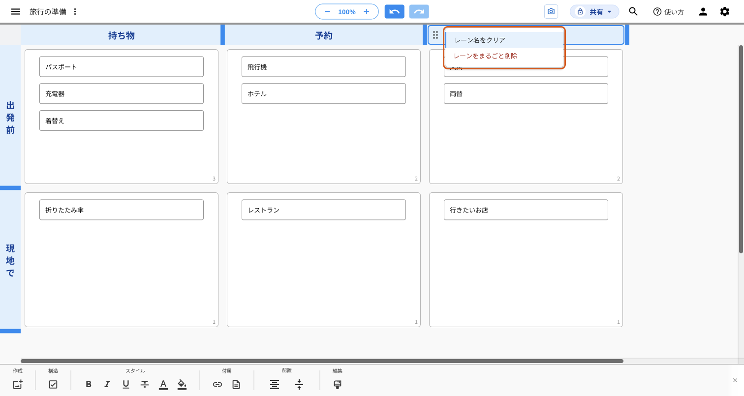Select the 充電器 card
744x396 pixels.
tap(122, 93)
